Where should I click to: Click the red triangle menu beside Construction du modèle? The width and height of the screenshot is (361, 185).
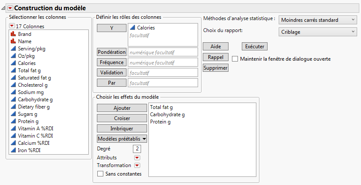(10, 8)
